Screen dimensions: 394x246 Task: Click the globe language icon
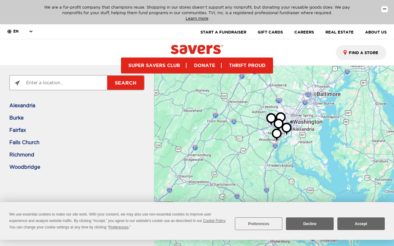pyautogui.click(x=10, y=31)
